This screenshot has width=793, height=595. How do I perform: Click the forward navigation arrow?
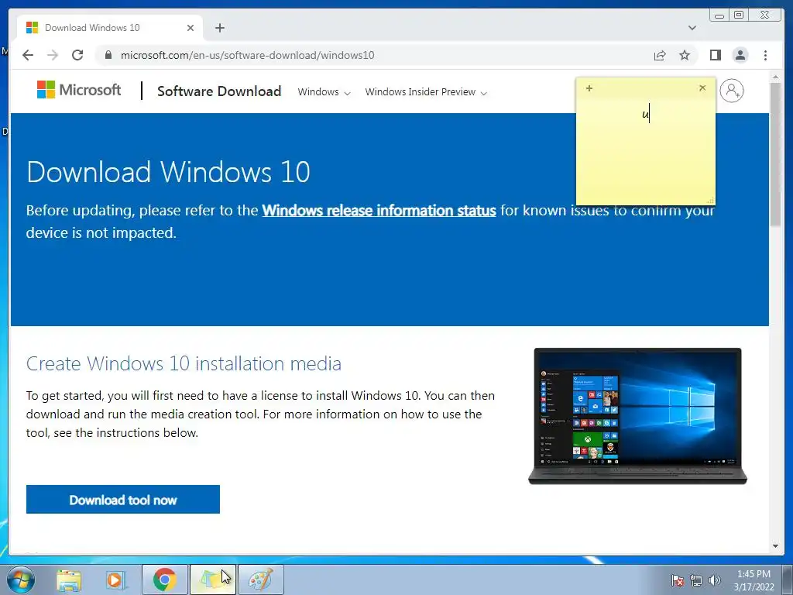[53, 55]
